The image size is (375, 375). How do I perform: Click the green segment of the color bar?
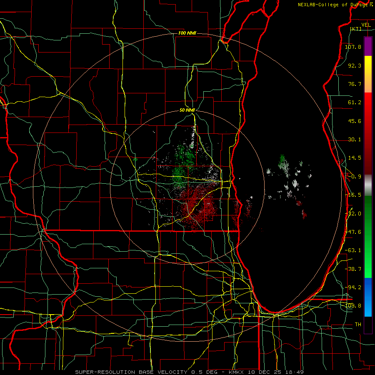368,237
